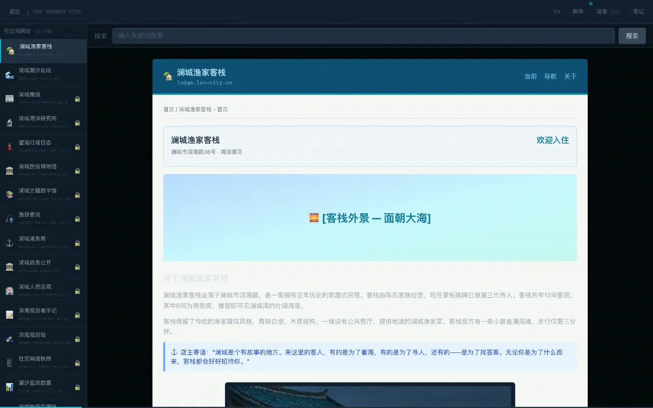The image size is (653, 408).
Task: Open the 澜城政务公开 government icon
Action: coord(9,267)
